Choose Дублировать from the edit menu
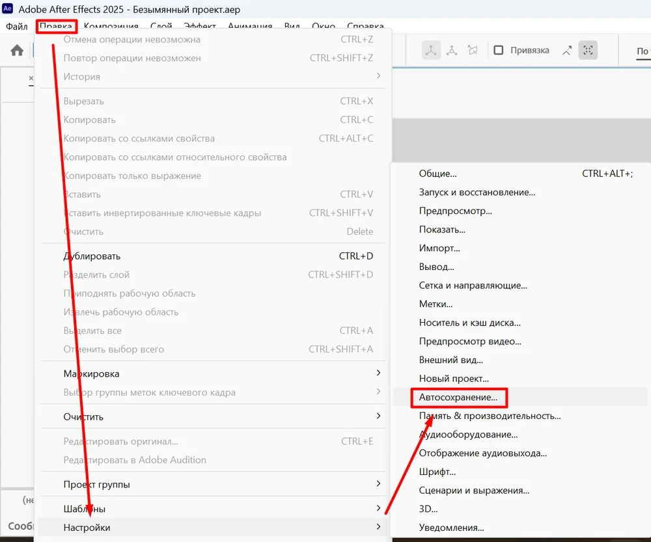This screenshot has height=542, width=651. pos(213,256)
